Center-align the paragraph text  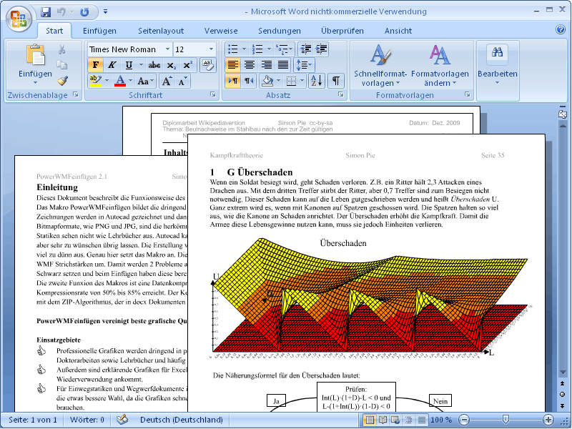249,65
